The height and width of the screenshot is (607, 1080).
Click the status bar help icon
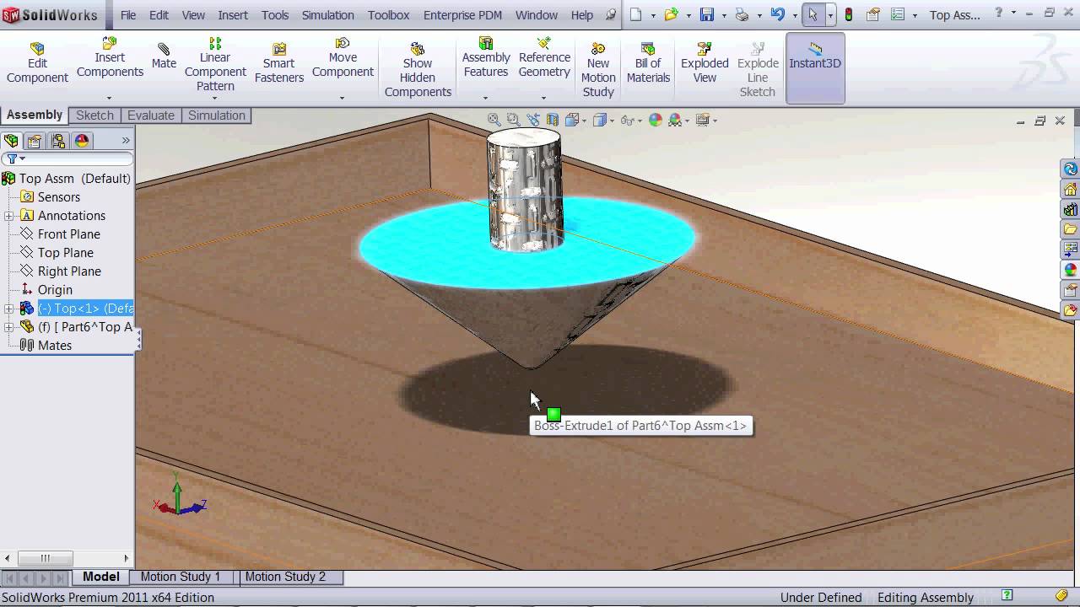(x=1007, y=596)
